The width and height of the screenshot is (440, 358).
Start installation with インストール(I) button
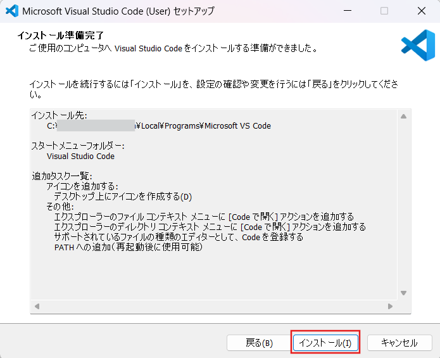[x=325, y=343]
